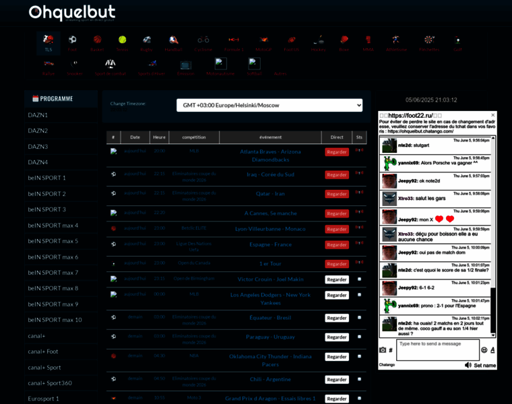Open the Foot soccer ball category
The width and height of the screenshot is (512, 404).
[72, 40]
